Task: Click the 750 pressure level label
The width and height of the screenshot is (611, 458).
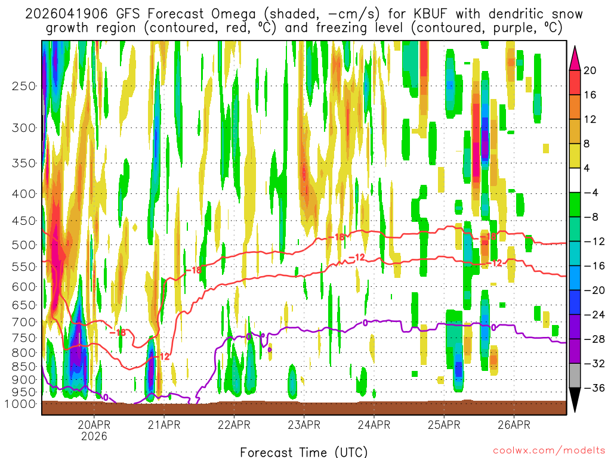Action: (24, 338)
